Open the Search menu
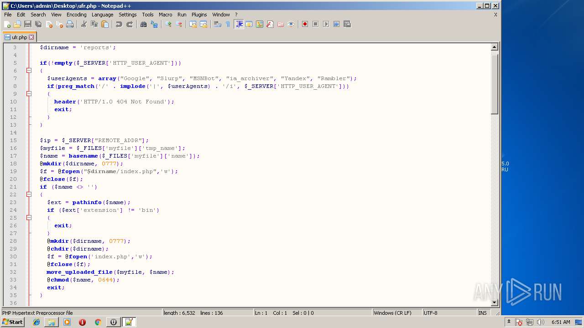Image resolution: width=584 pixels, height=328 pixels. [38, 15]
